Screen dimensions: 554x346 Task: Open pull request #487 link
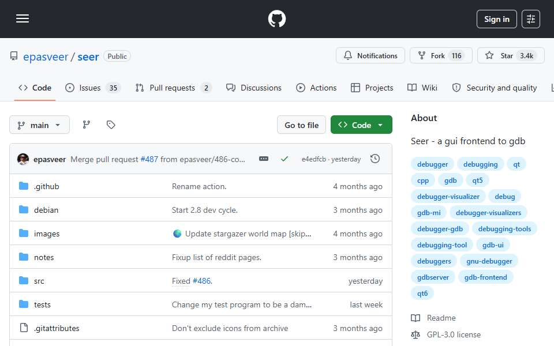click(149, 159)
